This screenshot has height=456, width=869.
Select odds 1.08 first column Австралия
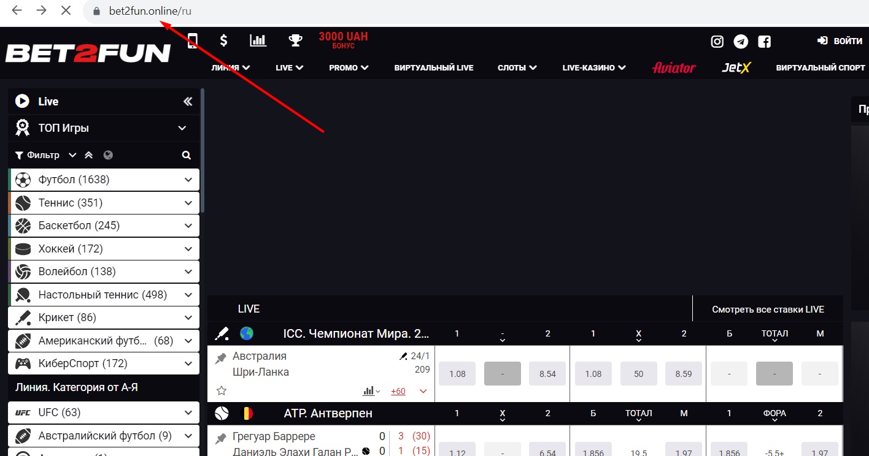pyautogui.click(x=457, y=373)
